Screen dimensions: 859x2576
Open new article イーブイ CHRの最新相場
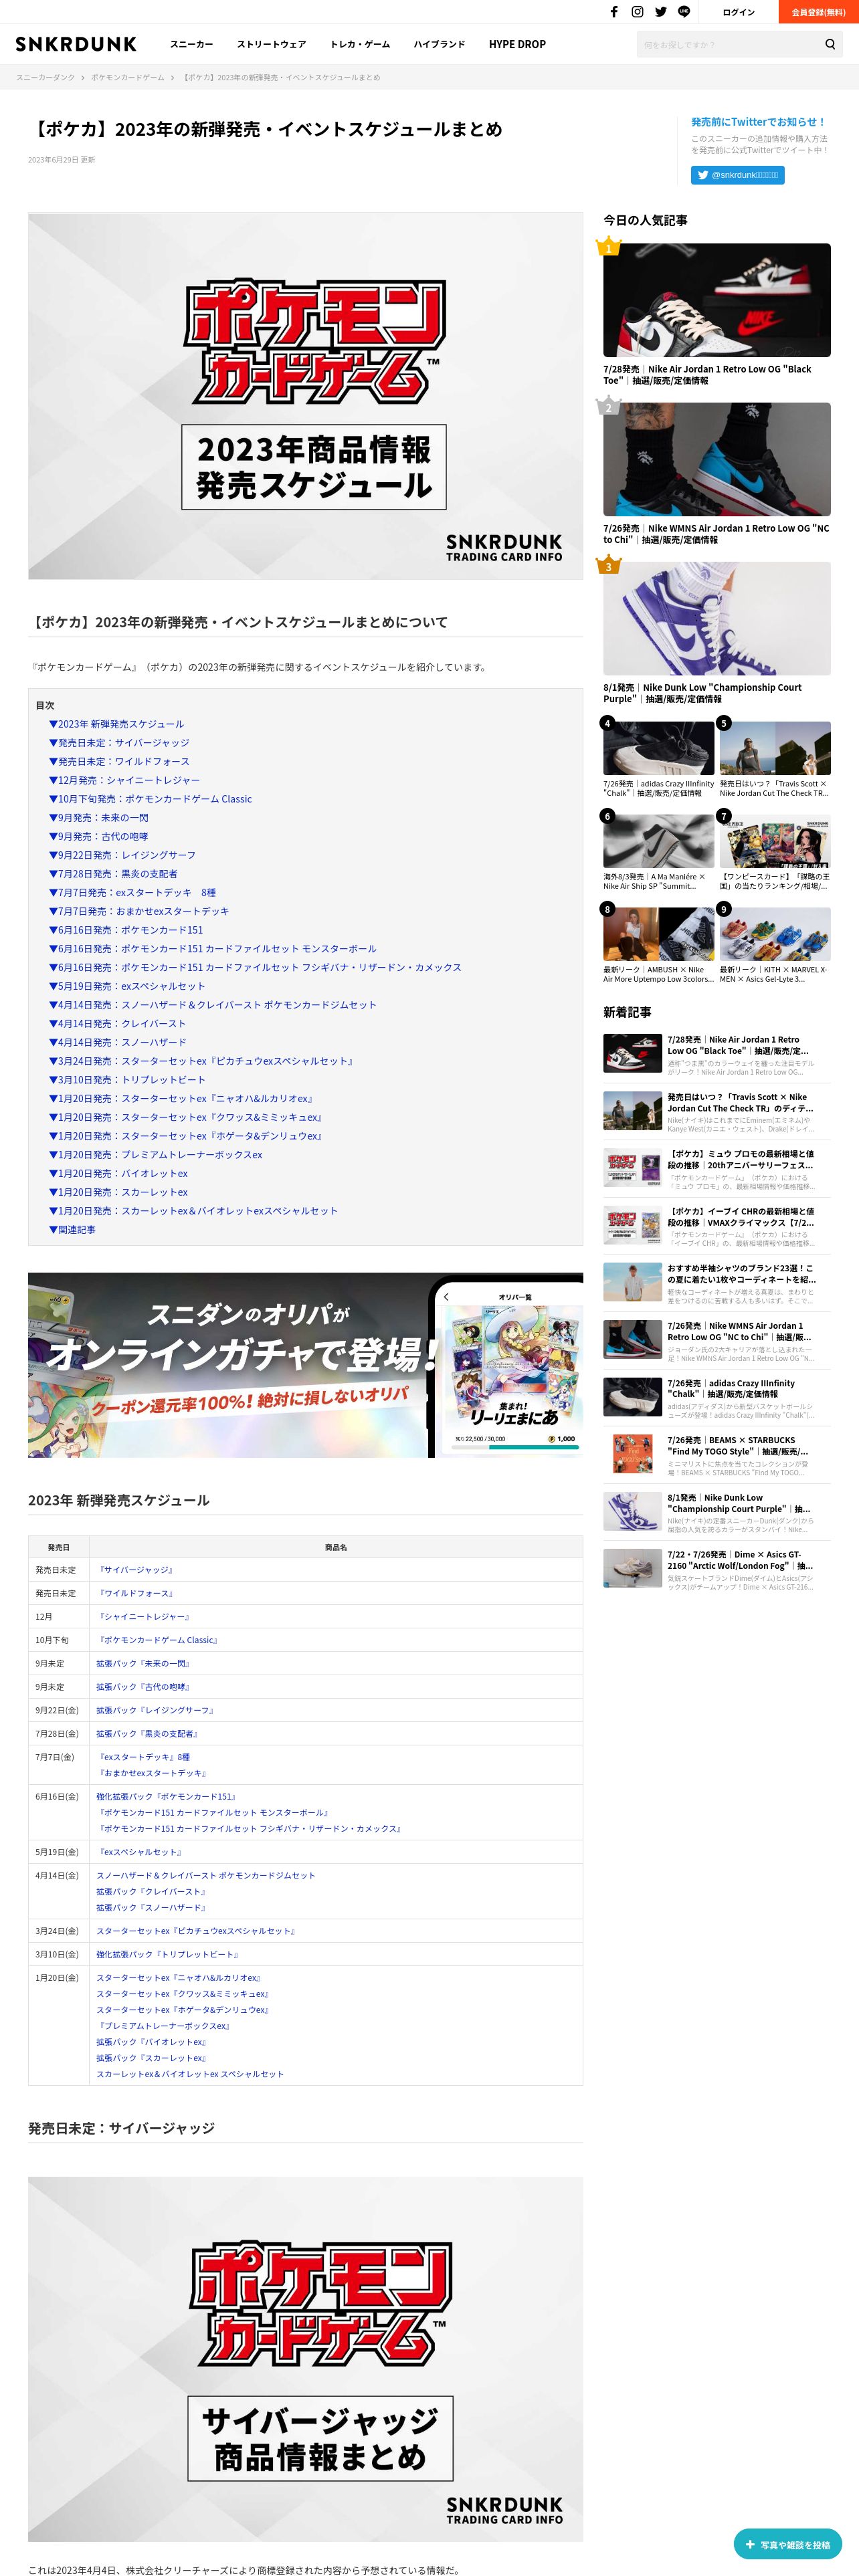(x=716, y=1225)
